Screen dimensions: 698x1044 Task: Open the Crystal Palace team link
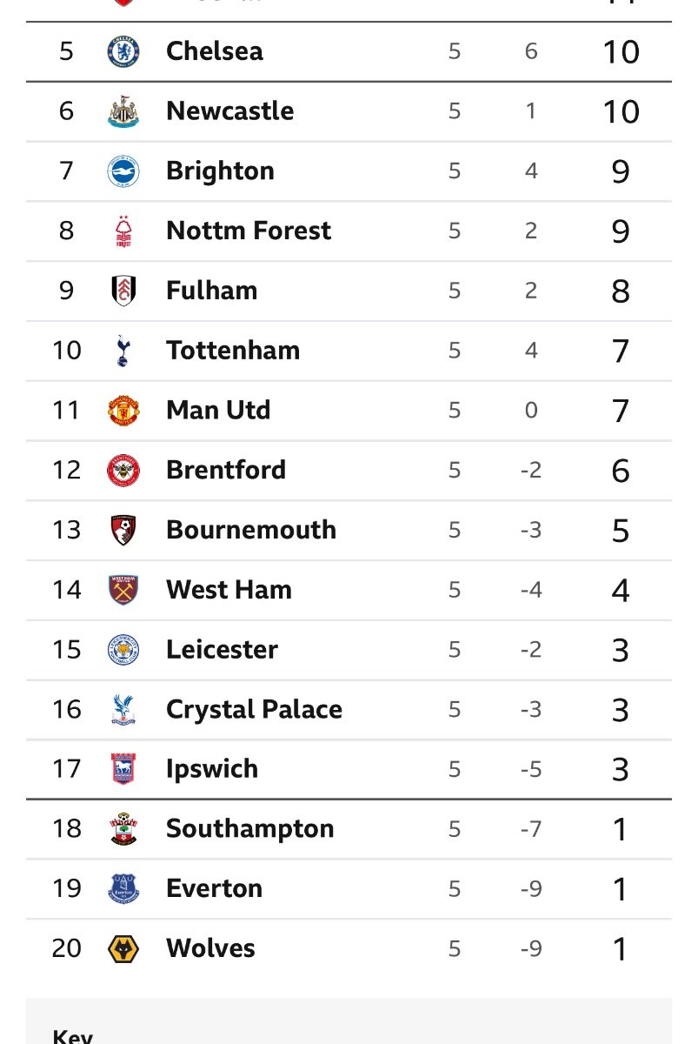(x=254, y=710)
